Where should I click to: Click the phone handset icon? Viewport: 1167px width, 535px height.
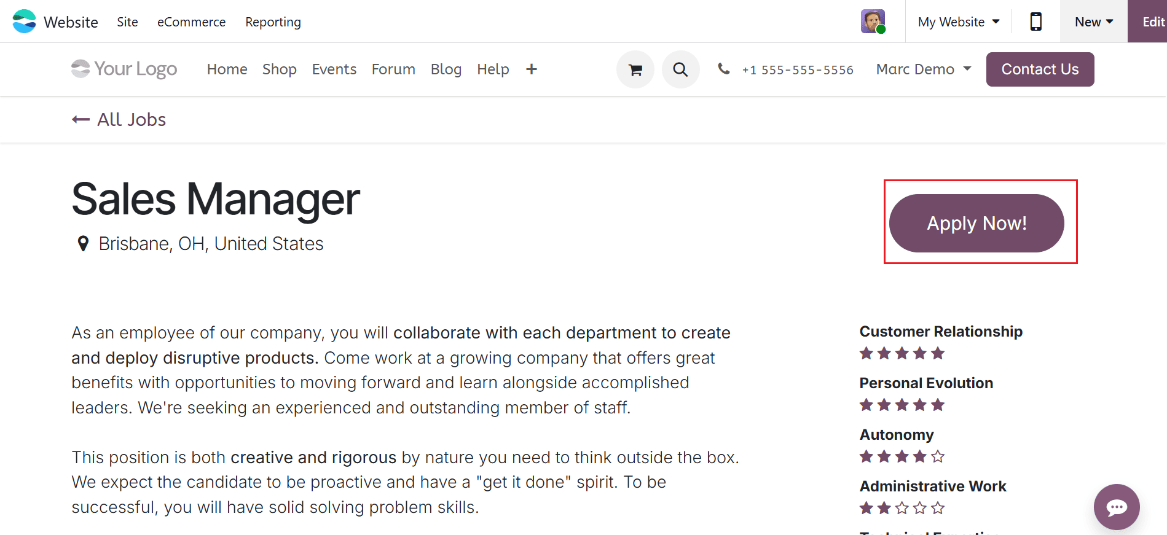click(724, 69)
